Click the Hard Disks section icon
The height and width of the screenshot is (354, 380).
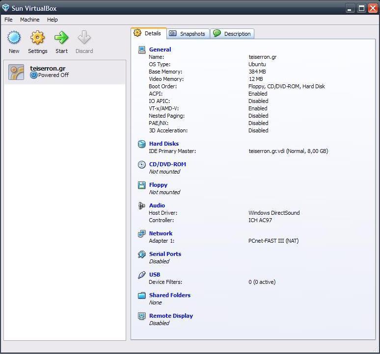[142, 144]
